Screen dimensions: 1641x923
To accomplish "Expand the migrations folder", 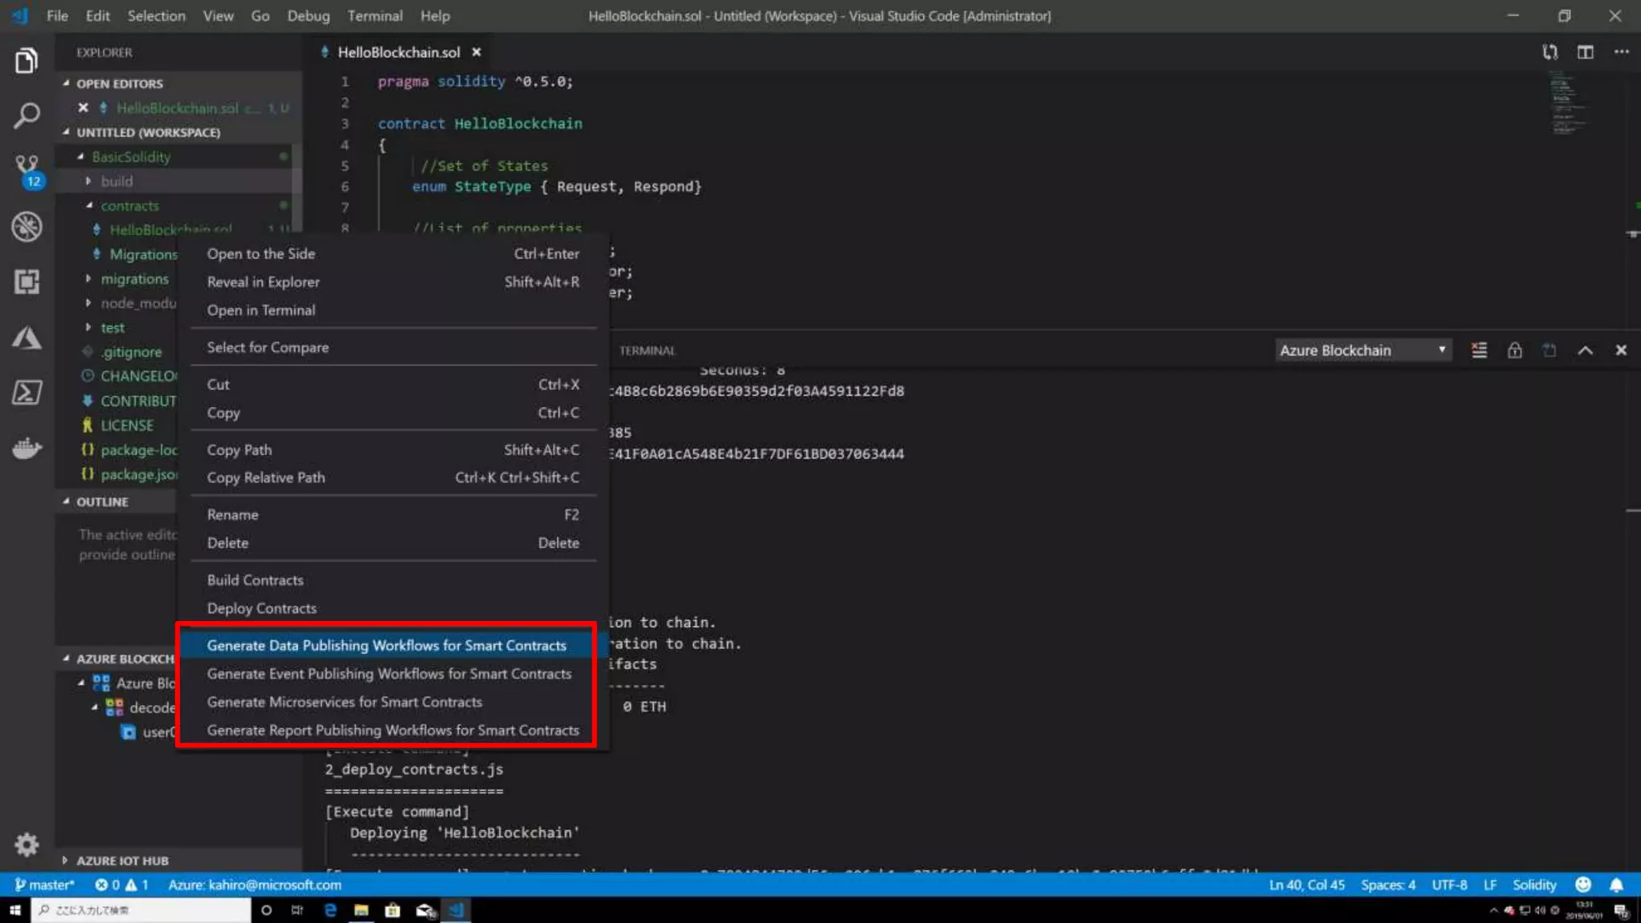I will click(x=134, y=279).
